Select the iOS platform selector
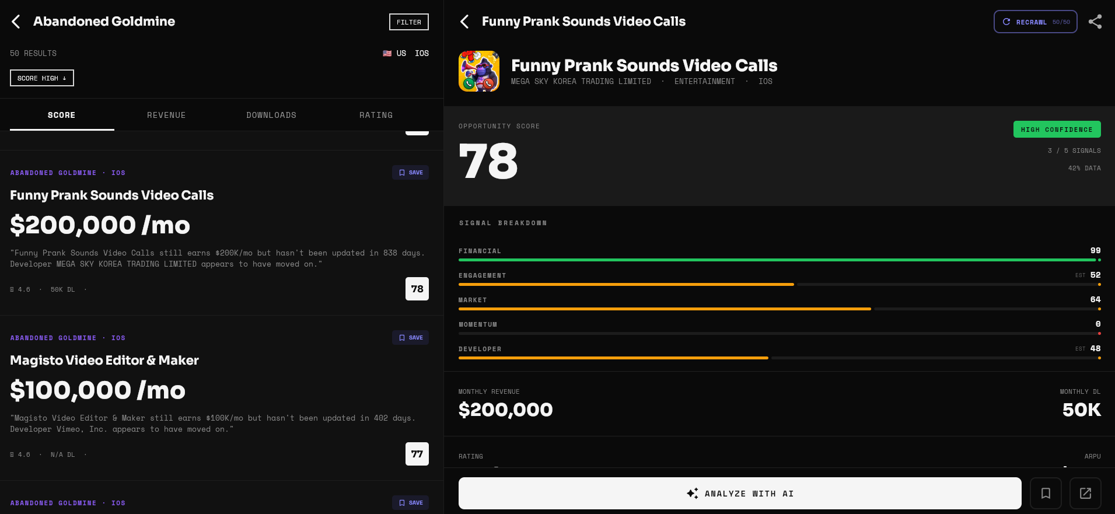Image resolution: width=1115 pixels, height=514 pixels. (422, 53)
